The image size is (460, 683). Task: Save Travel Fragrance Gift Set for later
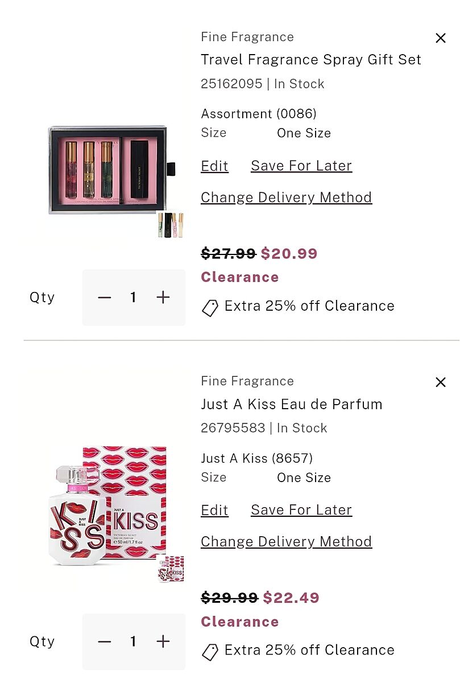tap(301, 166)
